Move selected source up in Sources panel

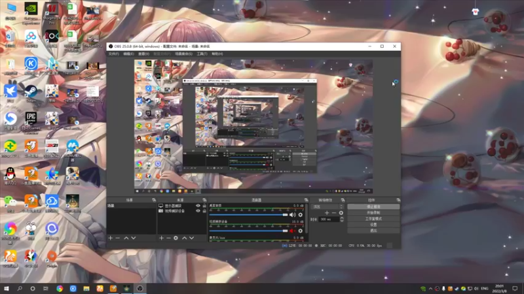[x=184, y=238]
